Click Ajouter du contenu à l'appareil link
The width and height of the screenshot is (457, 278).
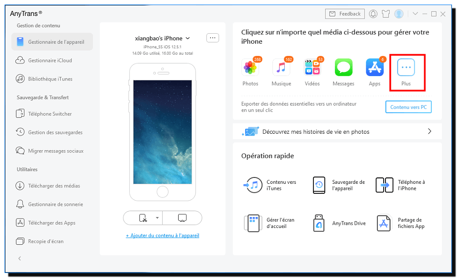pyautogui.click(x=162, y=236)
